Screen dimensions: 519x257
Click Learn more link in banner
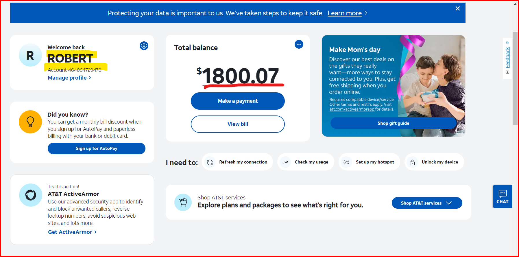coord(345,13)
